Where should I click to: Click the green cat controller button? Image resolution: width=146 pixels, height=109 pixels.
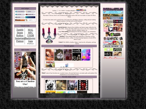pyautogui.click(x=108, y=50)
